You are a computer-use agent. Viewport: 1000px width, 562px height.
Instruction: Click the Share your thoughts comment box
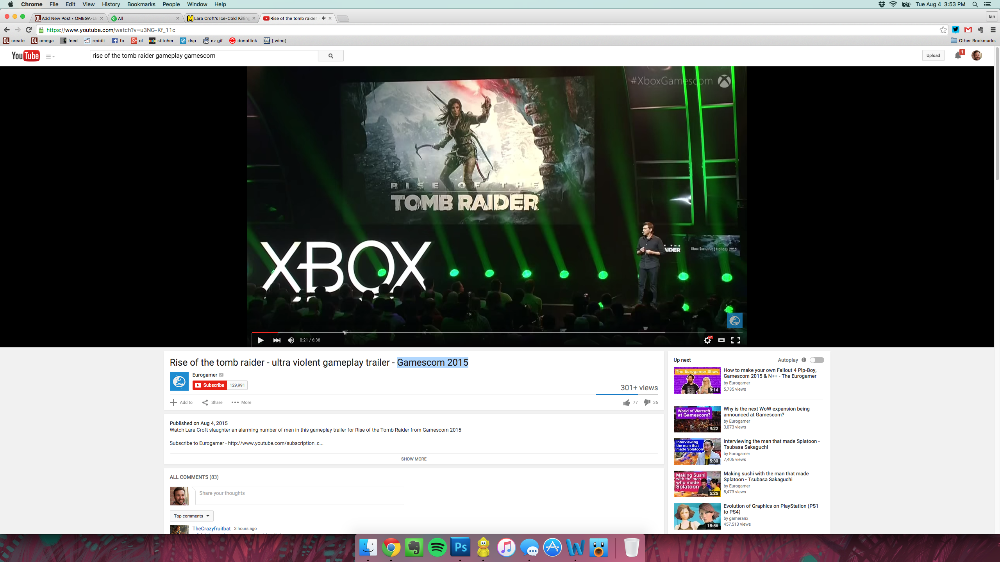300,496
